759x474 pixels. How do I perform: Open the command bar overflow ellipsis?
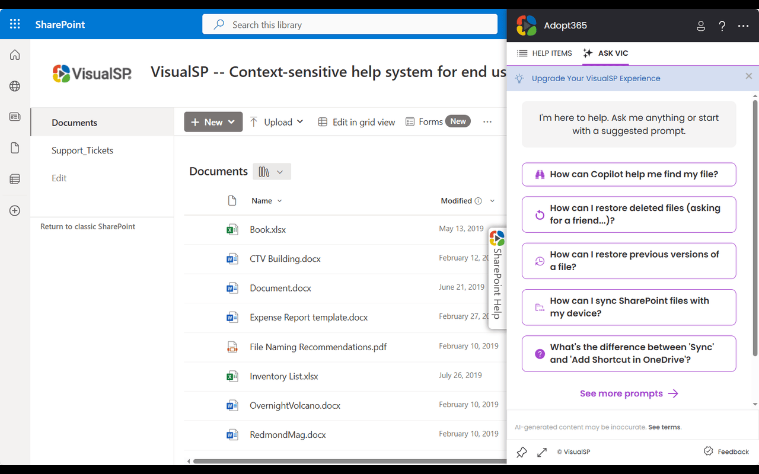487,122
